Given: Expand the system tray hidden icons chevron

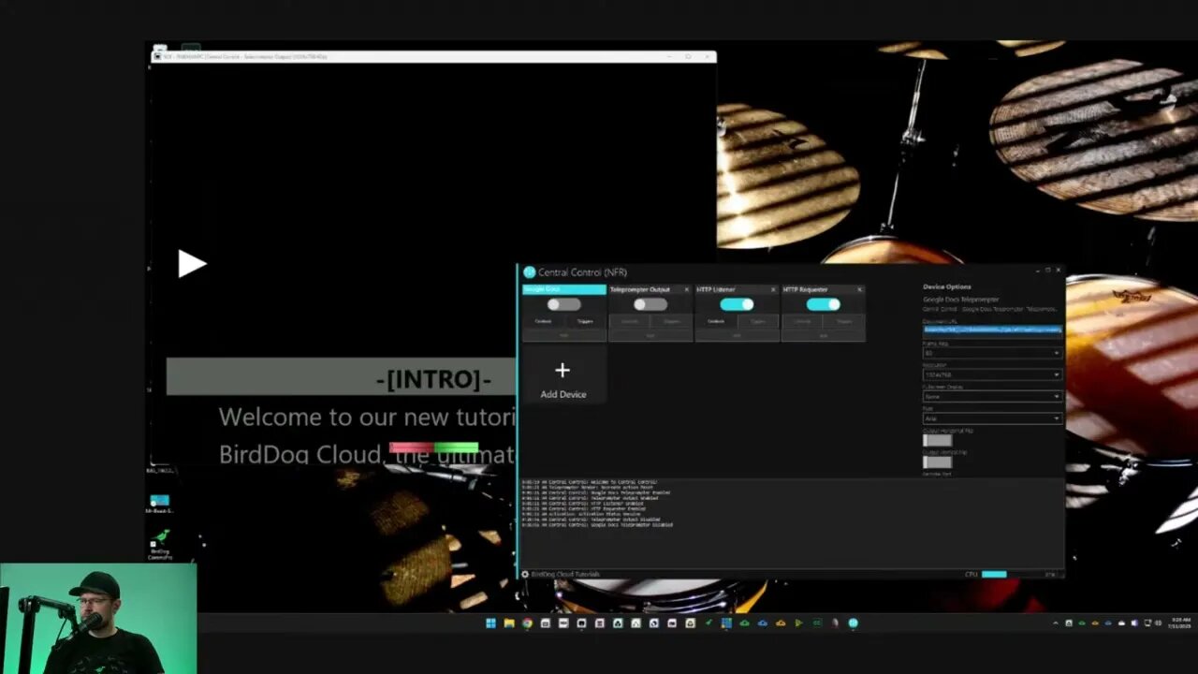Looking at the screenshot, I should pyautogui.click(x=1057, y=623).
